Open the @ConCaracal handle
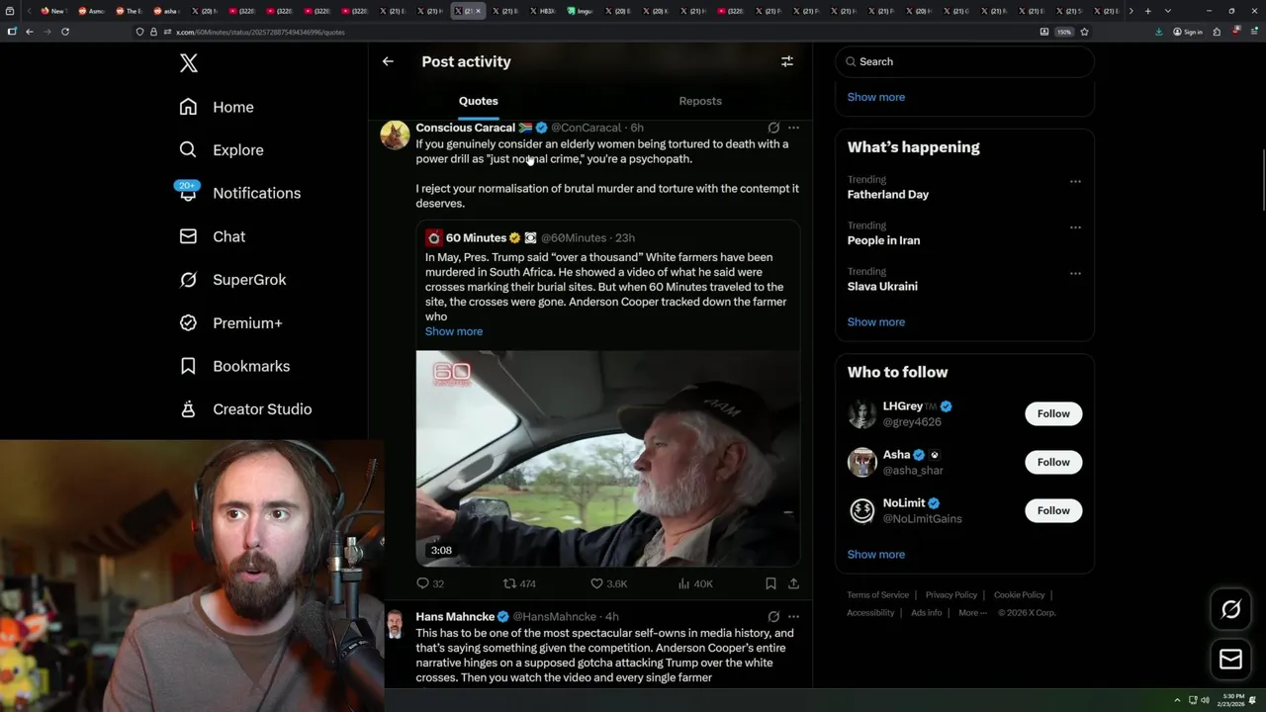The width and height of the screenshot is (1266, 712). 586,128
